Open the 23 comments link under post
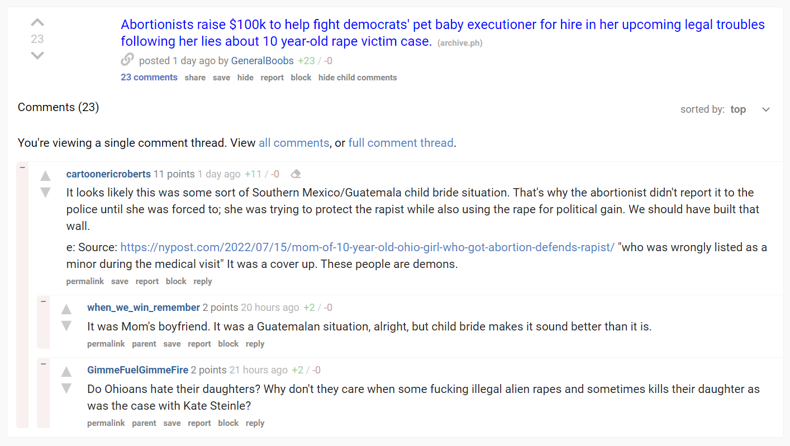 point(149,78)
